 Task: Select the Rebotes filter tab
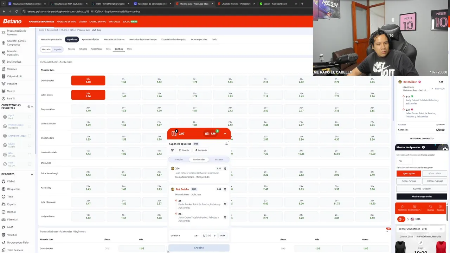click(x=83, y=49)
